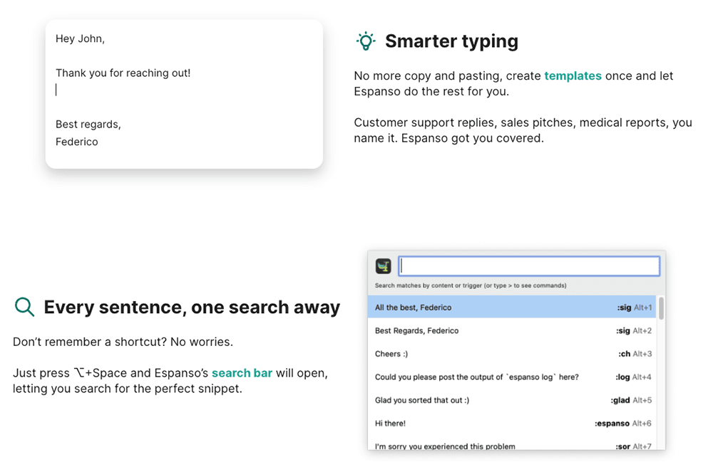Click the 'Hey John,' line in email
The image size is (713, 462).
click(x=81, y=38)
